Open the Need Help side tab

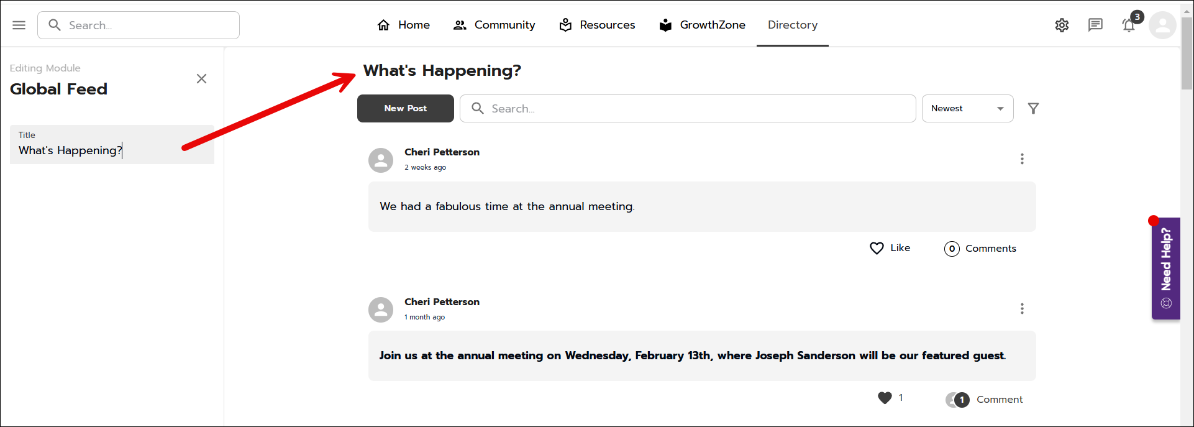(1166, 268)
